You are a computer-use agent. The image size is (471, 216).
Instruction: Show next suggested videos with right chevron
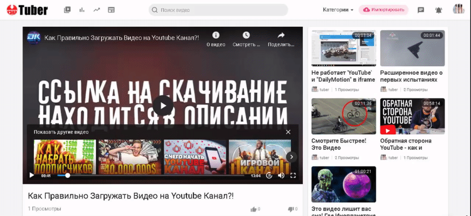292,157
